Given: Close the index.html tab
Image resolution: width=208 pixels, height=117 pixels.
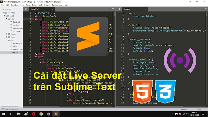Looking at the screenshot, I should [x=53, y=9].
